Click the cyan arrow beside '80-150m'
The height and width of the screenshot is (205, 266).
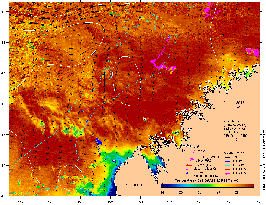[227, 165]
